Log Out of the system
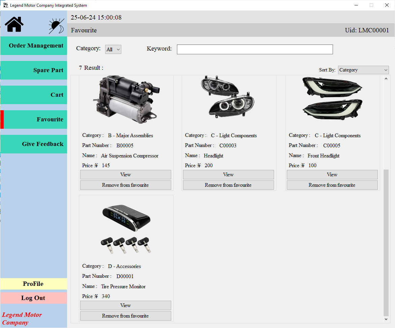 pos(33,298)
